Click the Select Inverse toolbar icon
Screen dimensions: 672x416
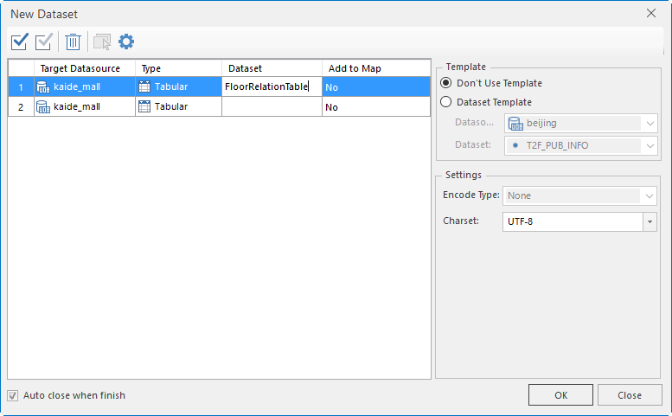(x=44, y=42)
